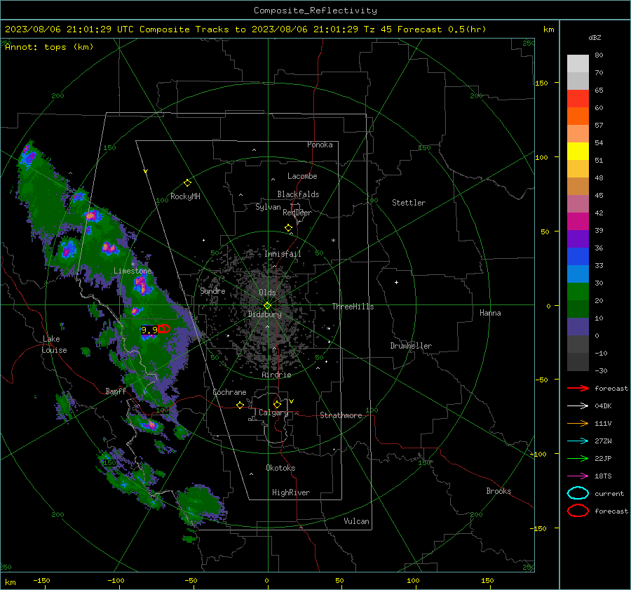Click the Hanna label on map
Image resolution: width=631 pixels, height=590 pixels.
tap(490, 313)
